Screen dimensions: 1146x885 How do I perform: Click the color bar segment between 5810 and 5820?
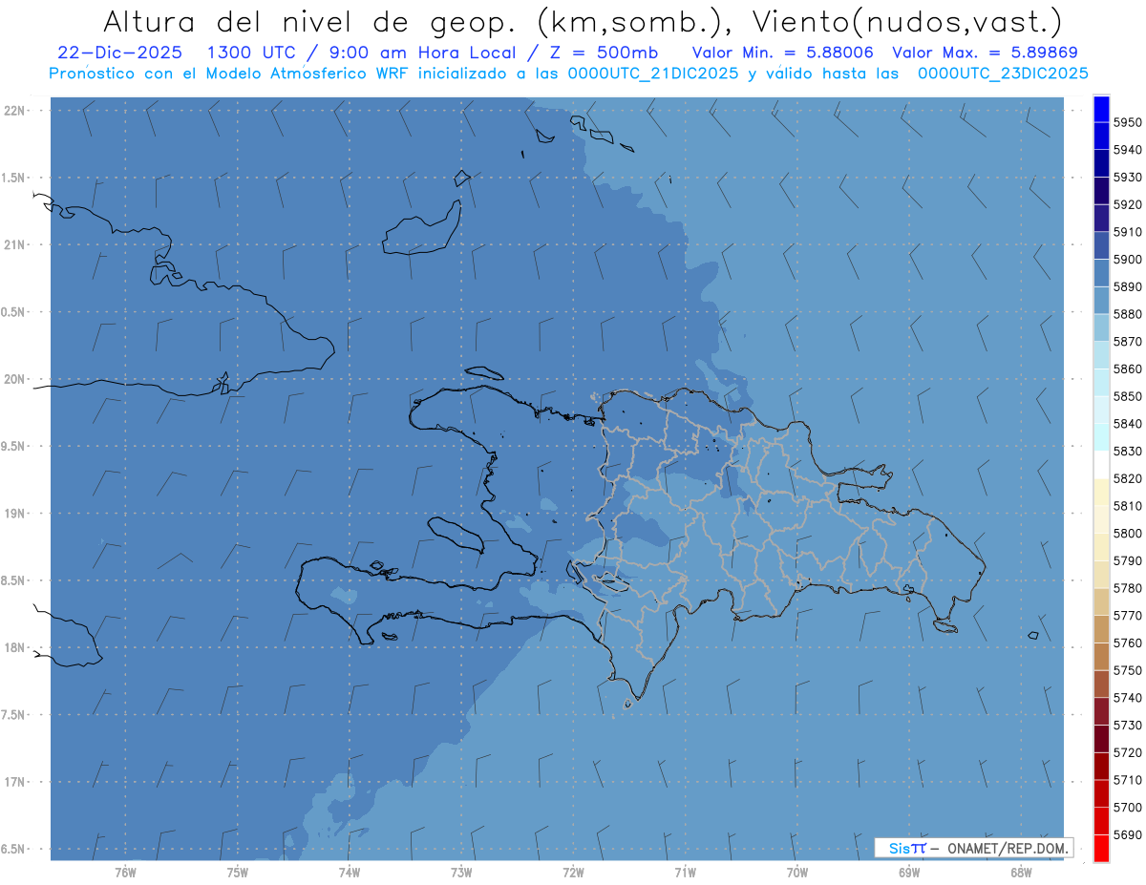(x=1100, y=492)
